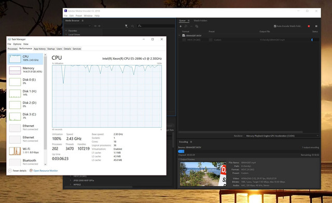This screenshot has height=203, width=332.
Task: Open the Media Browser panel menu icon
Action: [x=82, y=21]
